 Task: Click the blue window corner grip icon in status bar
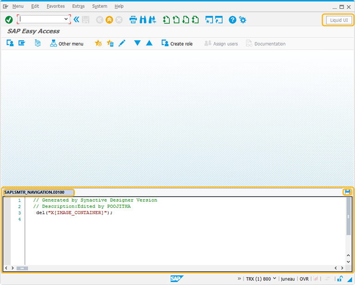pos(350,279)
